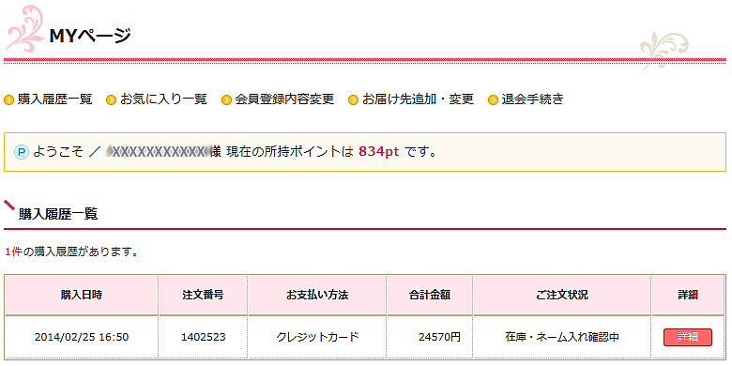Viewport: 732px width, 366px height.
Task: Go to お気に入り一覧 page
Action: (163, 99)
